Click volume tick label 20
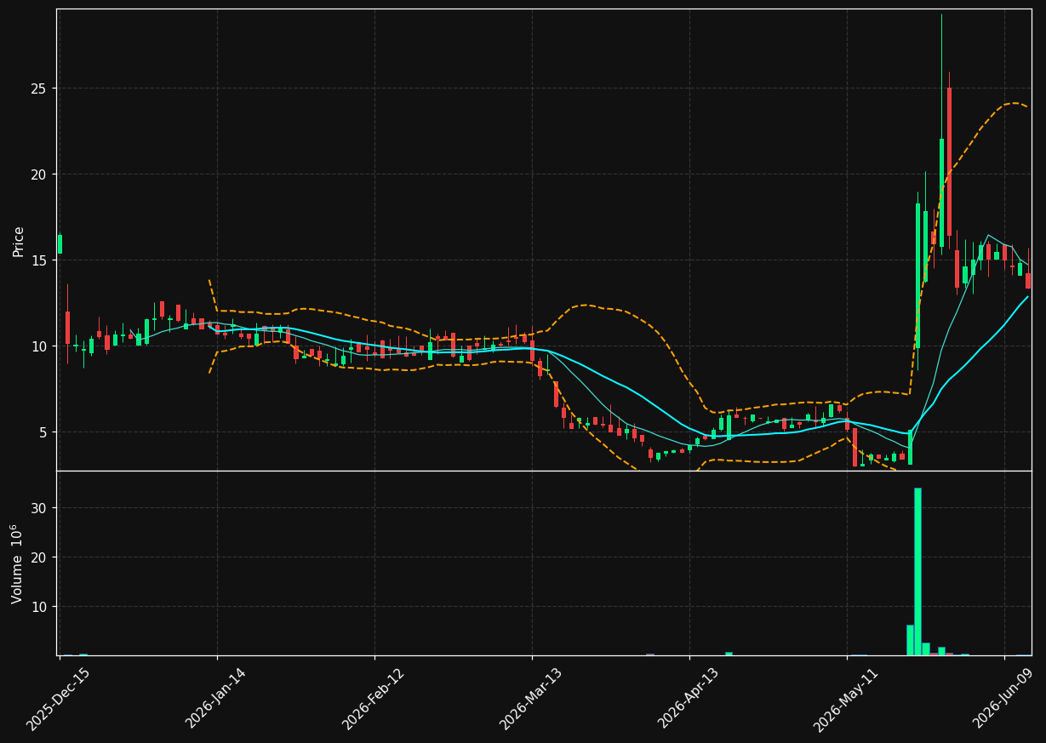 [x=40, y=557]
